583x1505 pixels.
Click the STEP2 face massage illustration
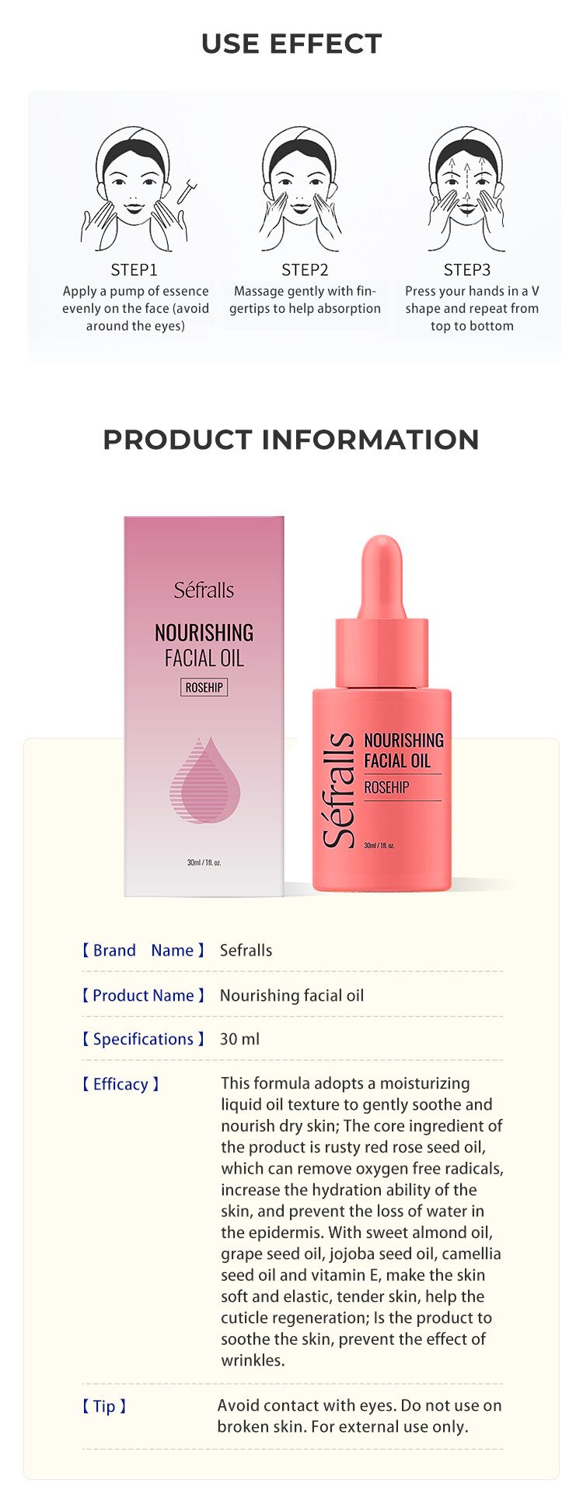(300, 189)
